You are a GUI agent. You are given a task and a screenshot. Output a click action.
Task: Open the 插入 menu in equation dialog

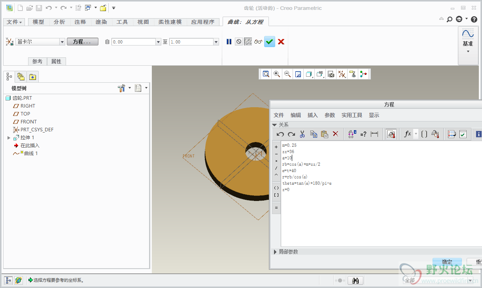tap(313, 115)
